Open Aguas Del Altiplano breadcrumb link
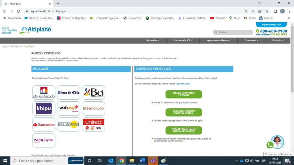This screenshot has height=165, width=294. pyautogui.click(x=12, y=46)
